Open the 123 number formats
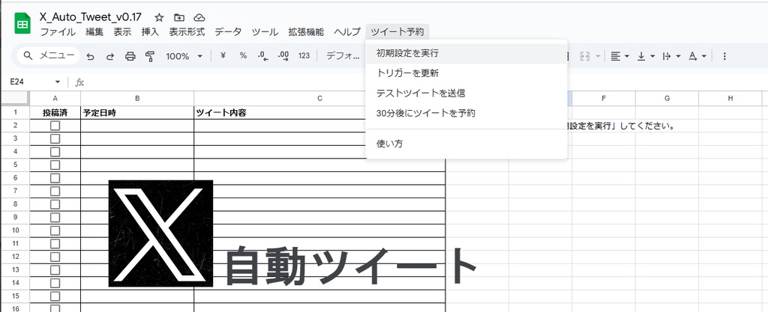Image resolution: width=768 pixels, height=312 pixels. 304,55
